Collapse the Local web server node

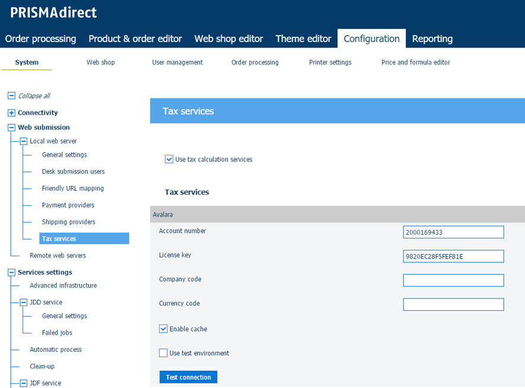(x=24, y=141)
